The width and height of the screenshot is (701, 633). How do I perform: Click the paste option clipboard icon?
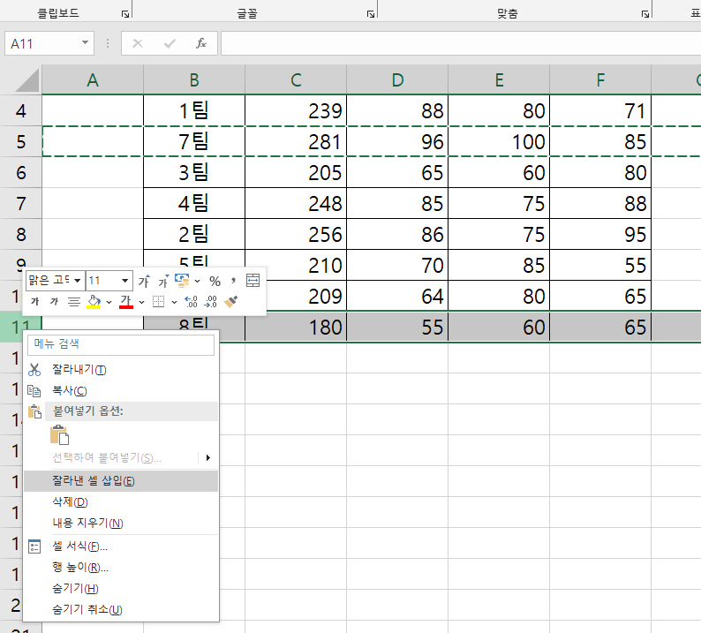click(x=59, y=434)
